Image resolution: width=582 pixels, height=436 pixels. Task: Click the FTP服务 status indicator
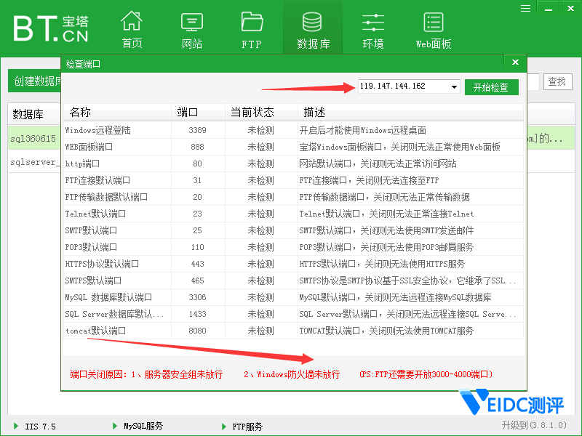point(242,427)
